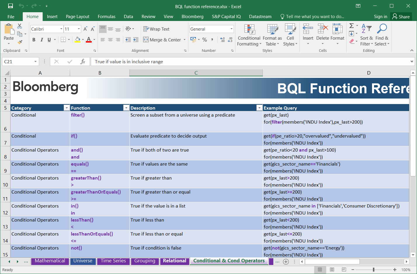Screen dimensions: 417x274
Task: Open the Relational sheet tab
Action: pyautogui.click(x=174, y=261)
